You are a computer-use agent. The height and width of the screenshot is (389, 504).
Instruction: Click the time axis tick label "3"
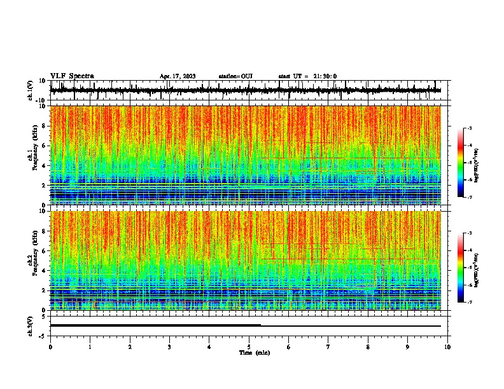(x=169, y=347)
